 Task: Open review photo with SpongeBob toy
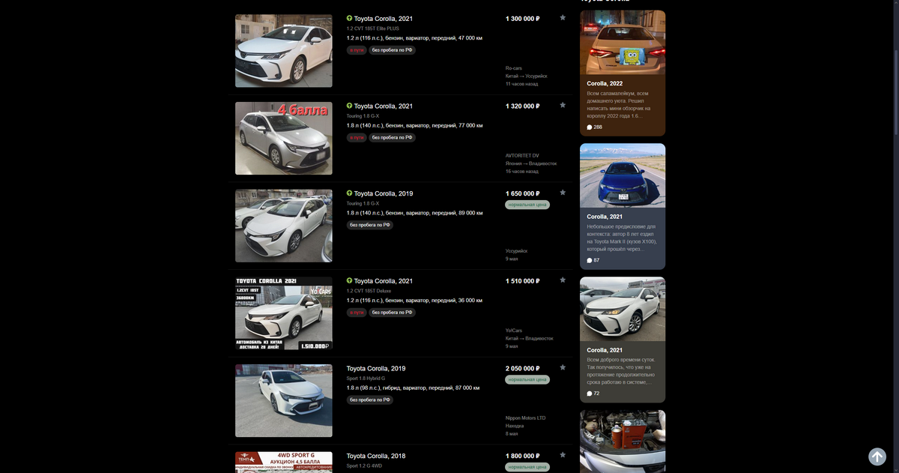click(623, 42)
